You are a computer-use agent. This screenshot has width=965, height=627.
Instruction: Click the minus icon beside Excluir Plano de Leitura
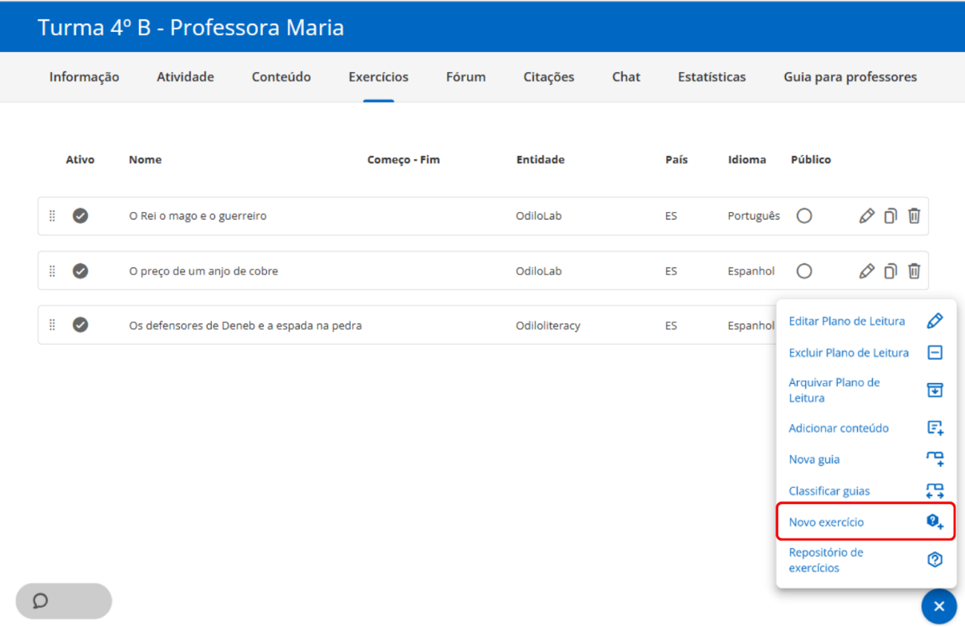(935, 353)
